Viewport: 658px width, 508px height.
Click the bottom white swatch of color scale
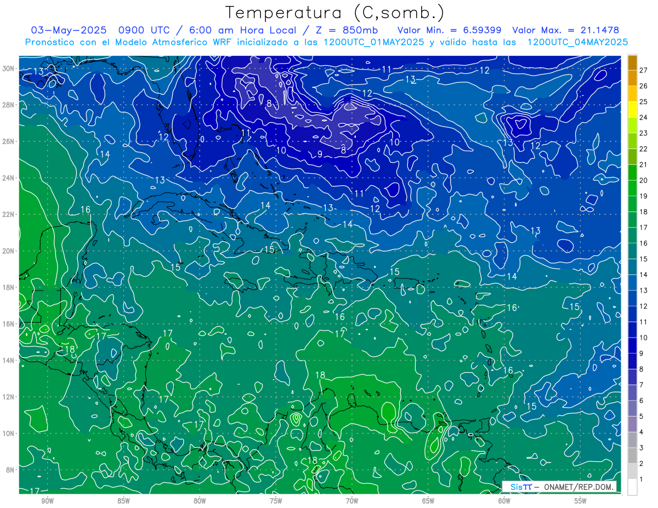[632, 487]
